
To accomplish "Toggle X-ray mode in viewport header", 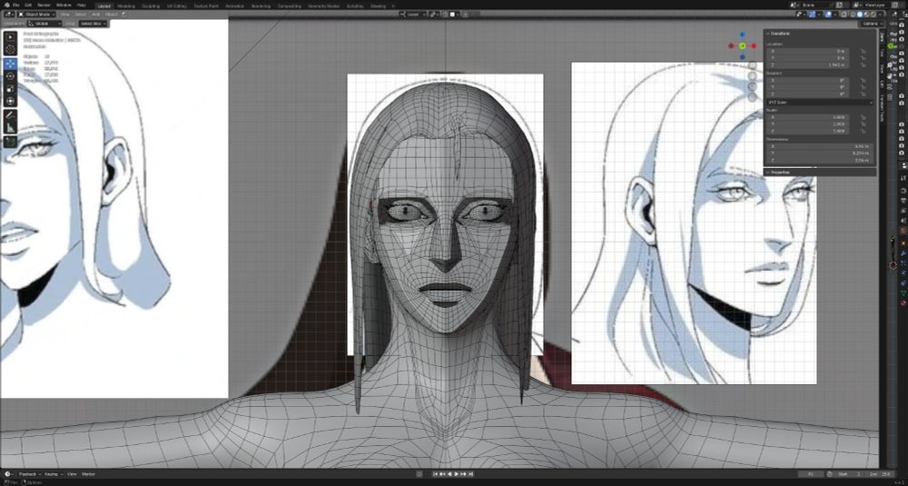I will (844, 14).
